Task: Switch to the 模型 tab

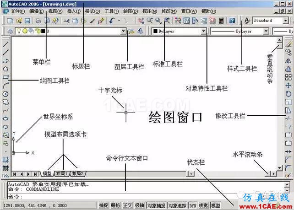Action: click(47, 173)
